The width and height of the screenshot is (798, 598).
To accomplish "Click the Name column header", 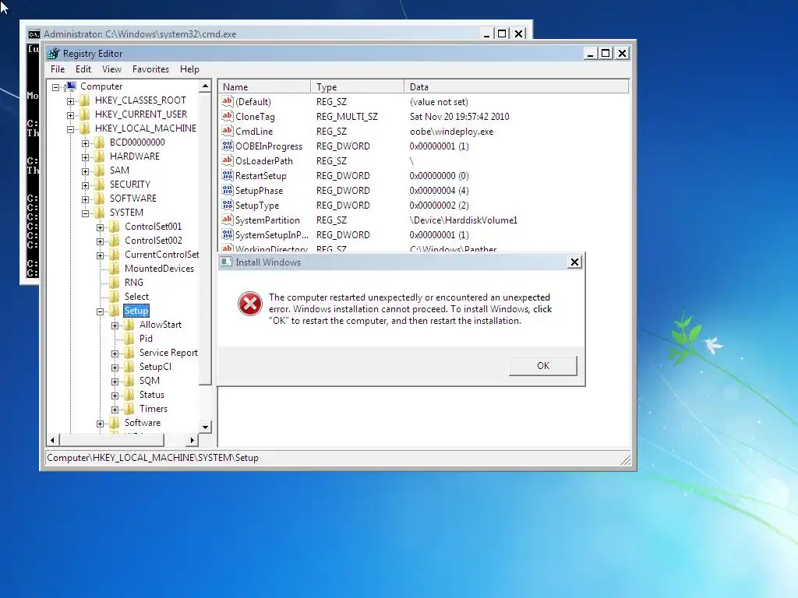I will [x=264, y=87].
